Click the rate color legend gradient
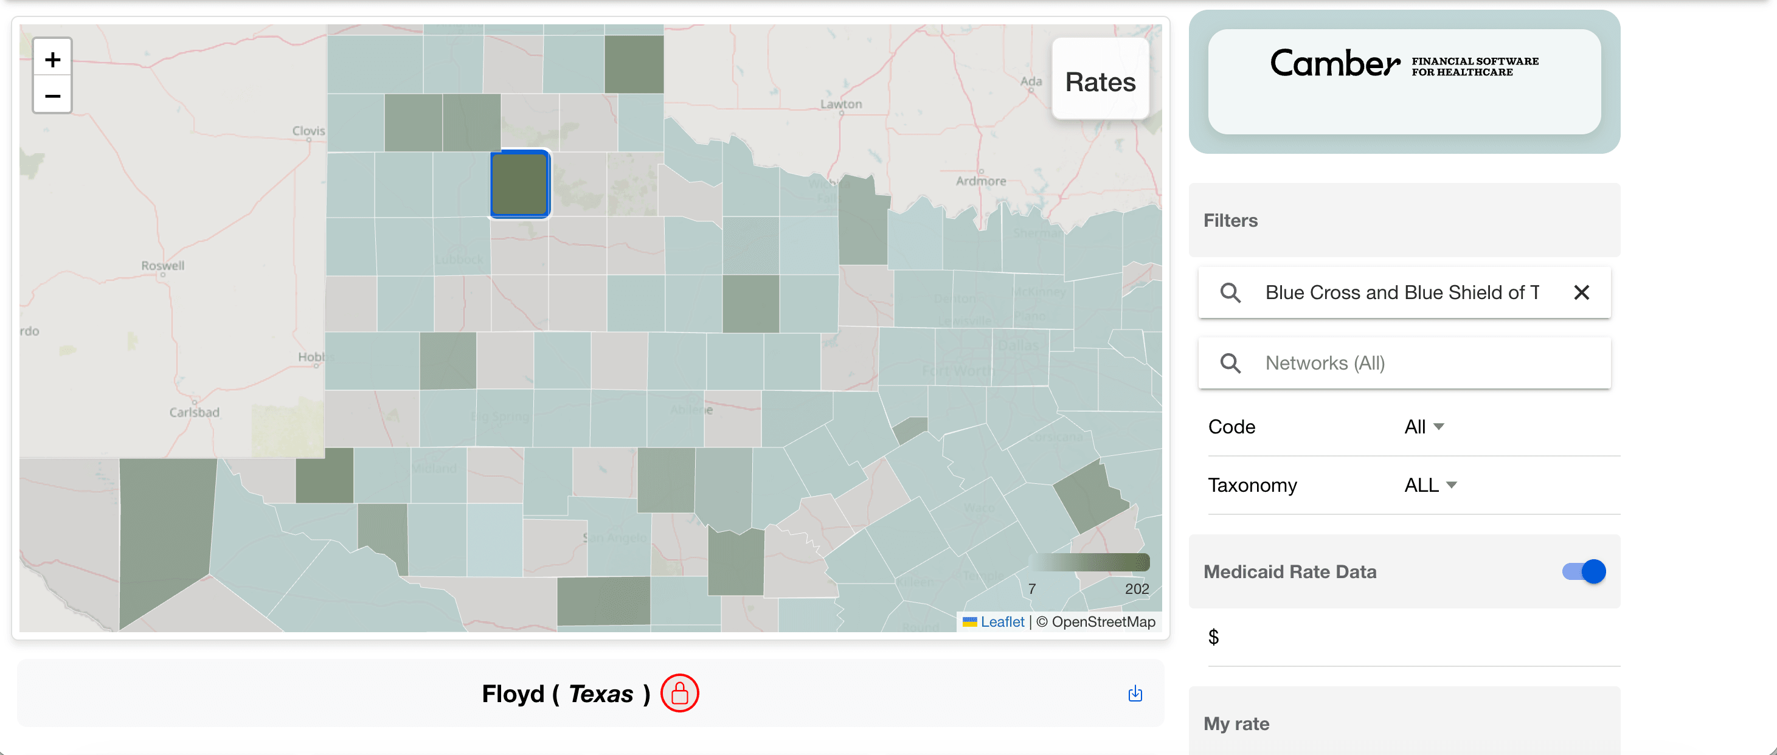The image size is (1777, 755). point(1089,562)
